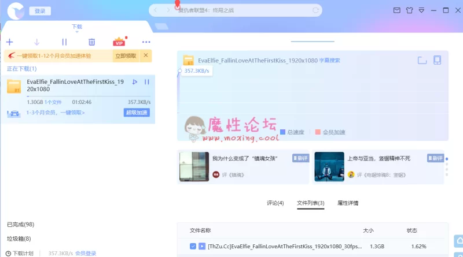Open the more options ellipsis menu
This screenshot has width=463, height=257.
(146, 42)
